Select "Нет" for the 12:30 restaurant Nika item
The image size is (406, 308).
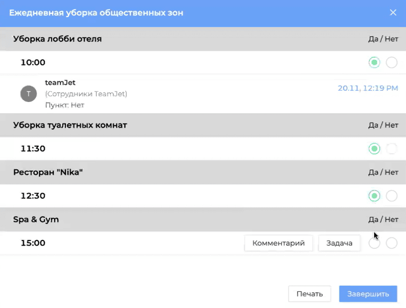tap(391, 196)
